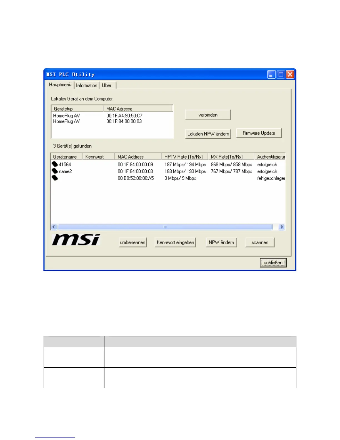Switch to the Information tab

pyautogui.click(x=87, y=86)
